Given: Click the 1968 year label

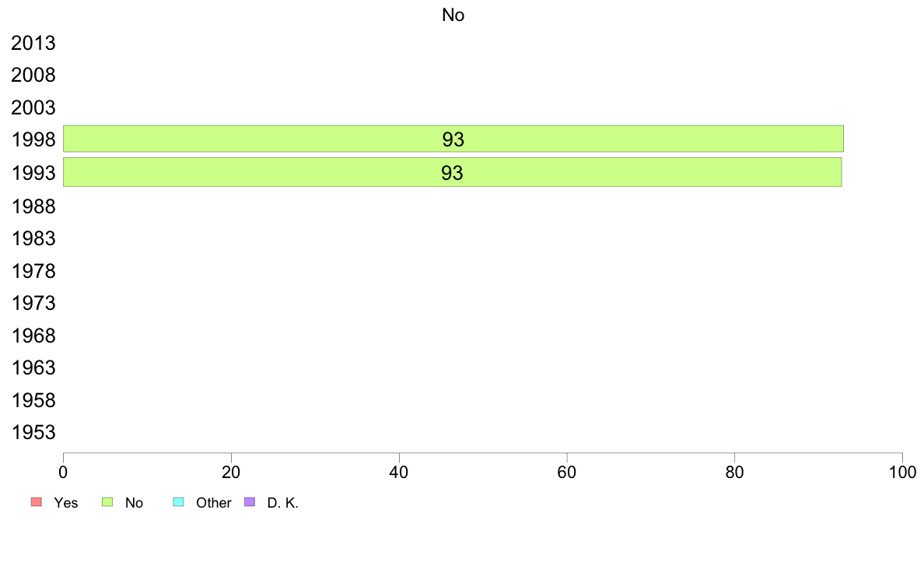Looking at the screenshot, I should 33,336.
